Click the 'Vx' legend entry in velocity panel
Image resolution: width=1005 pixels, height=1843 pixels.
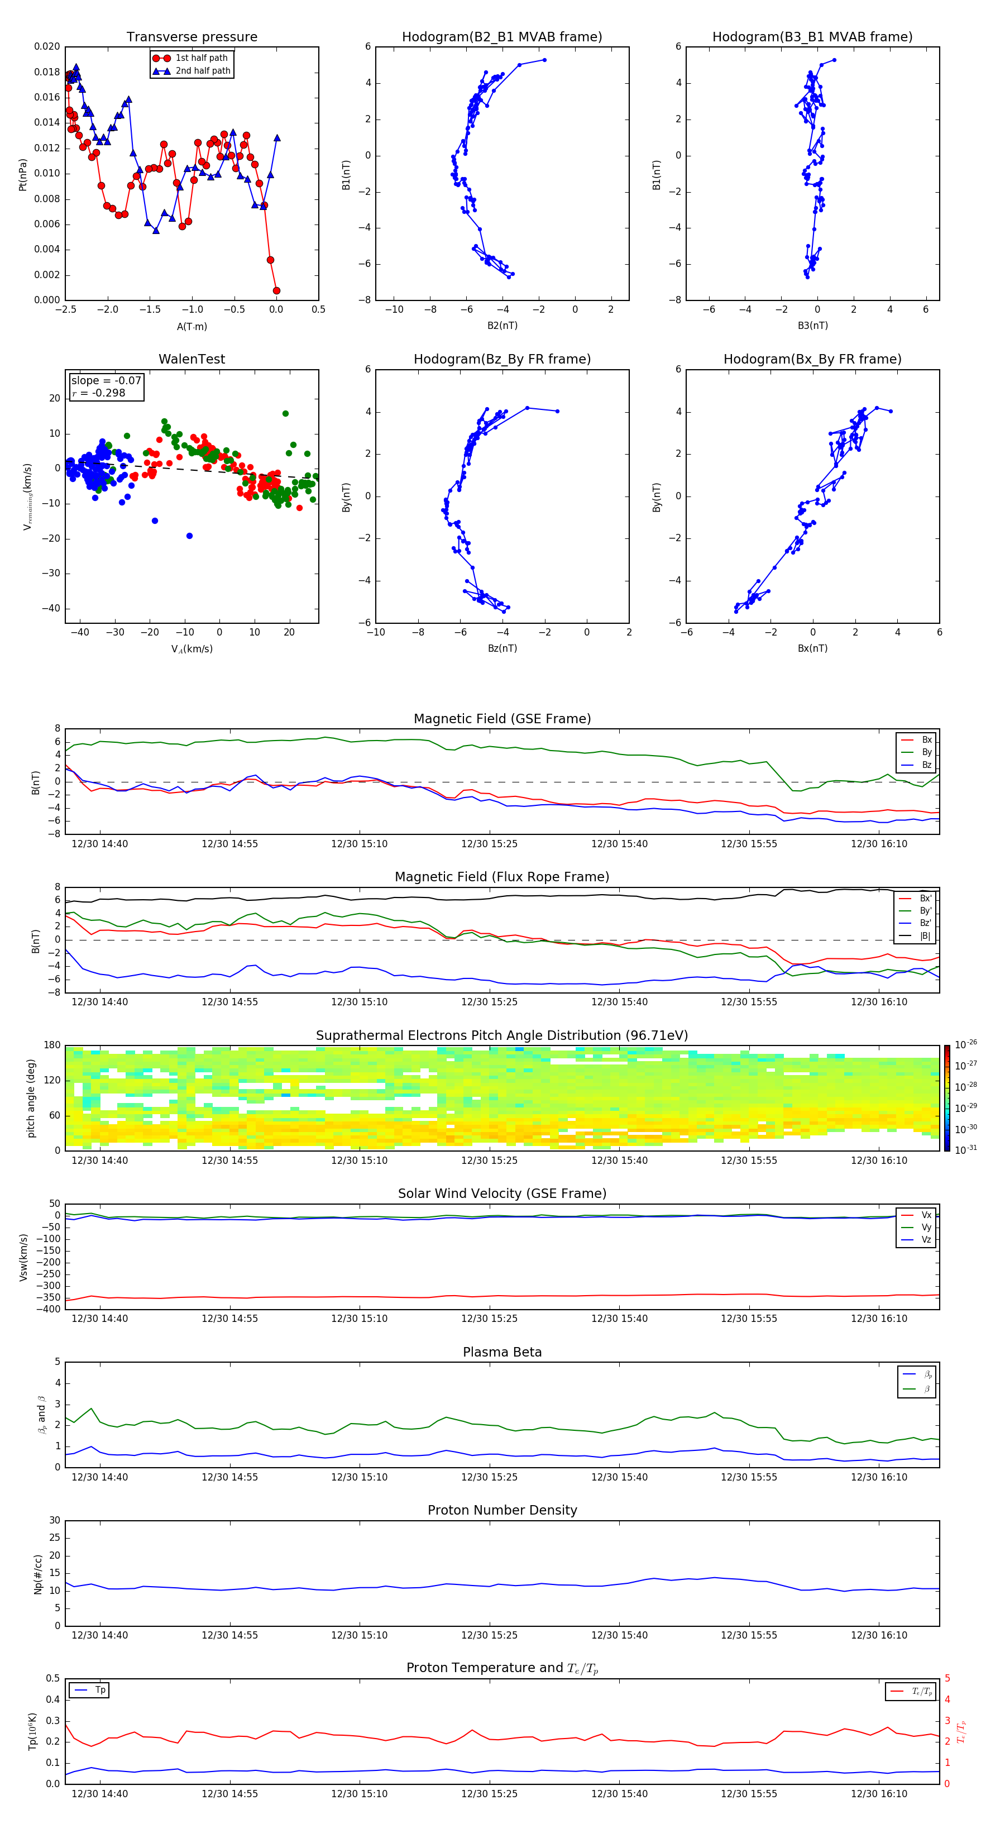tap(917, 1216)
